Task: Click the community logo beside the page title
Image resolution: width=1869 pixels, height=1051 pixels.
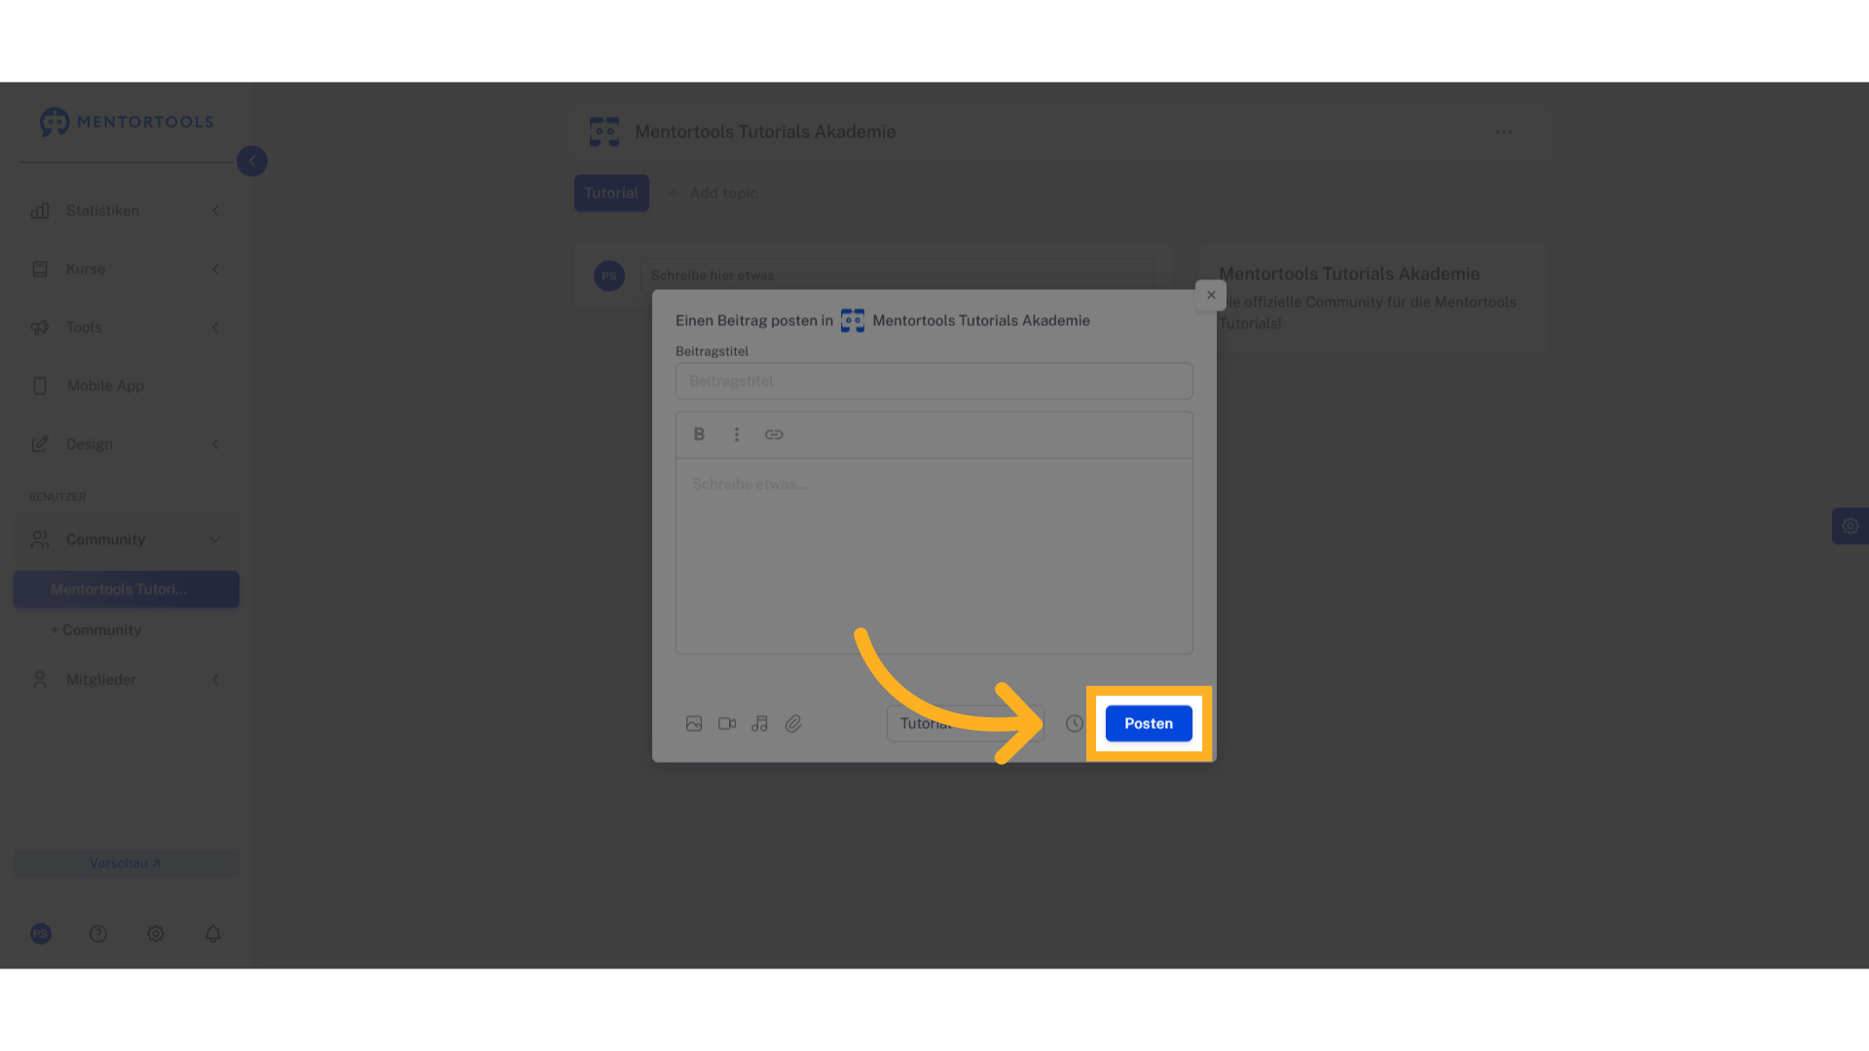Action: [x=605, y=132]
